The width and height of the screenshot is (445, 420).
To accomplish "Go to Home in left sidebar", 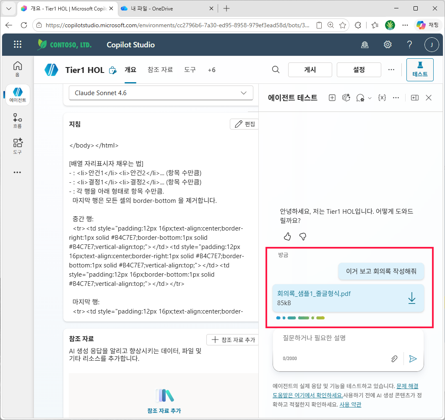I will coord(18,69).
